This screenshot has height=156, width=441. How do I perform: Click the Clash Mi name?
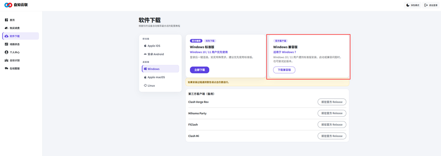pyautogui.click(x=194, y=136)
